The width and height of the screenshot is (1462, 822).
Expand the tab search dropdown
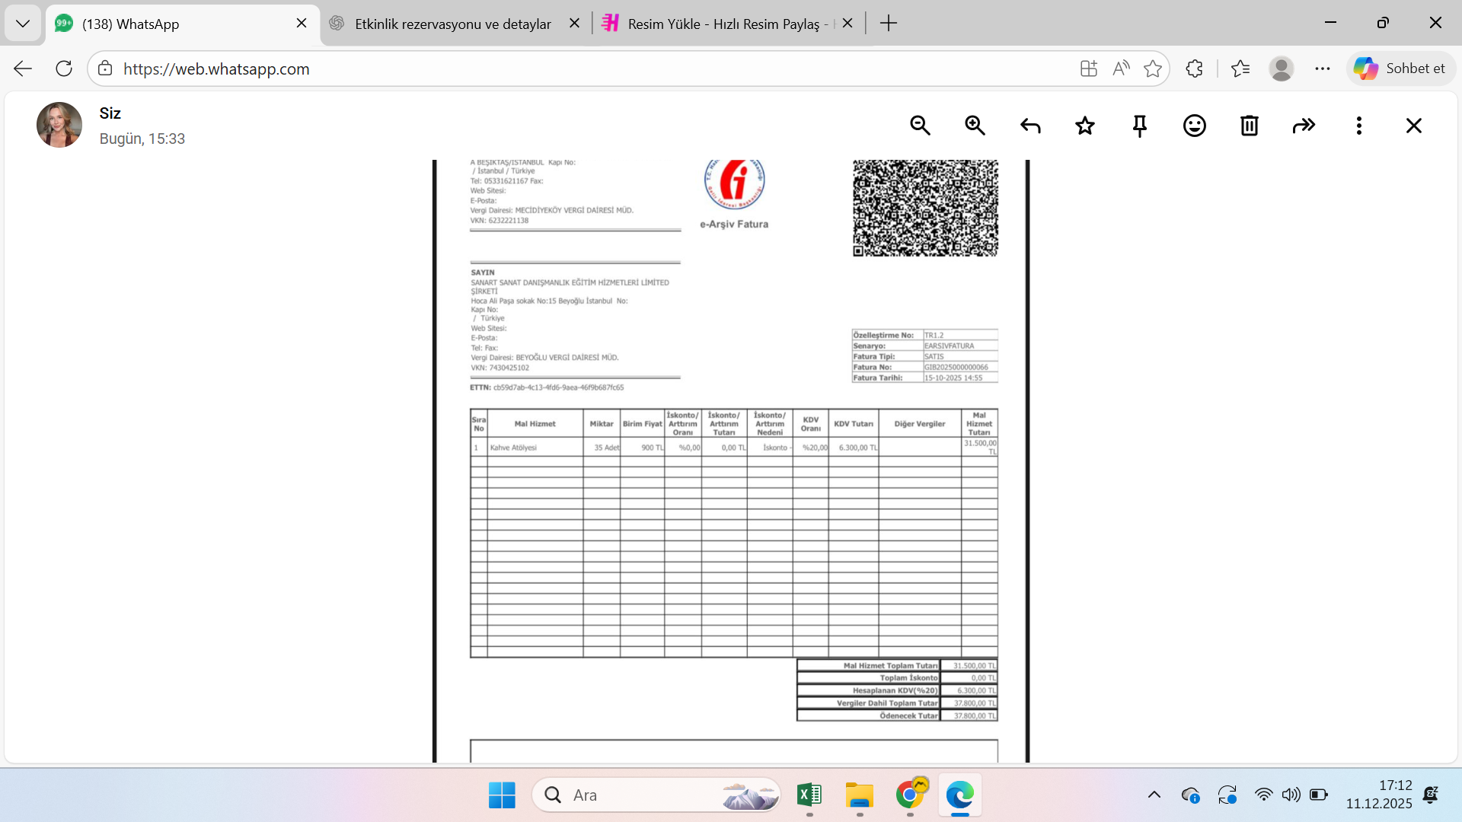pyautogui.click(x=23, y=24)
